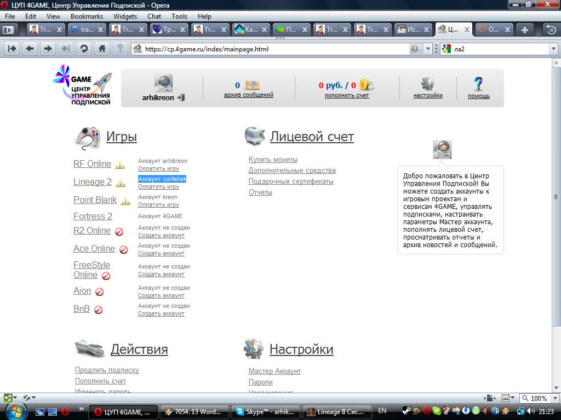Toggle the Opera panel sidebar button

(8, 30)
